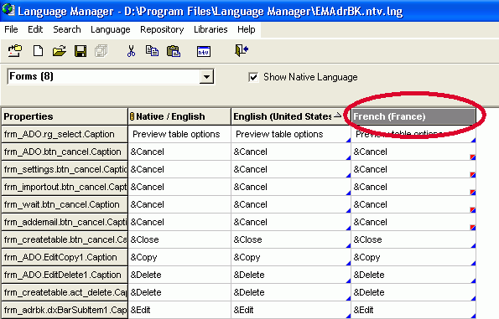
Task: Click Native 'Preview table options' cell
Action: pyautogui.click(x=179, y=134)
